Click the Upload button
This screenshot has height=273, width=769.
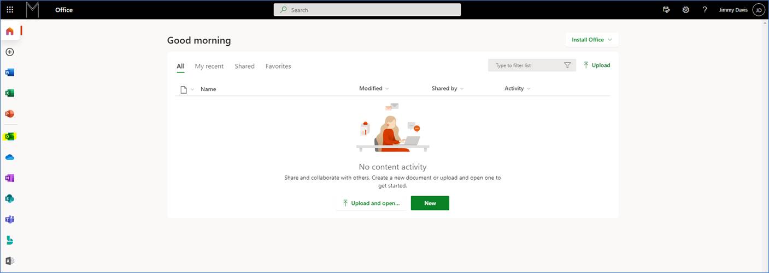596,65
